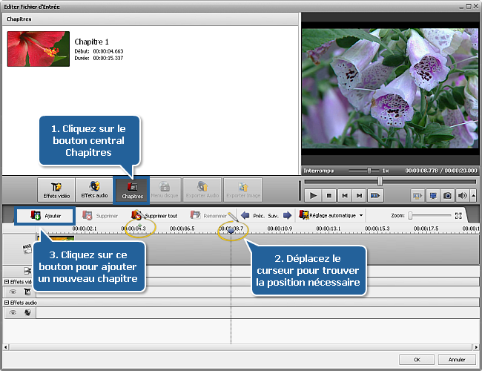Toggle visibility eye on Effets vidéo track
Screen dimensions: 482x371
13,292
